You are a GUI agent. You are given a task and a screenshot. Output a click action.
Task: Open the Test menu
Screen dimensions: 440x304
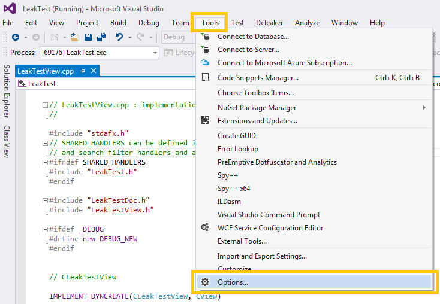[237, 22]
